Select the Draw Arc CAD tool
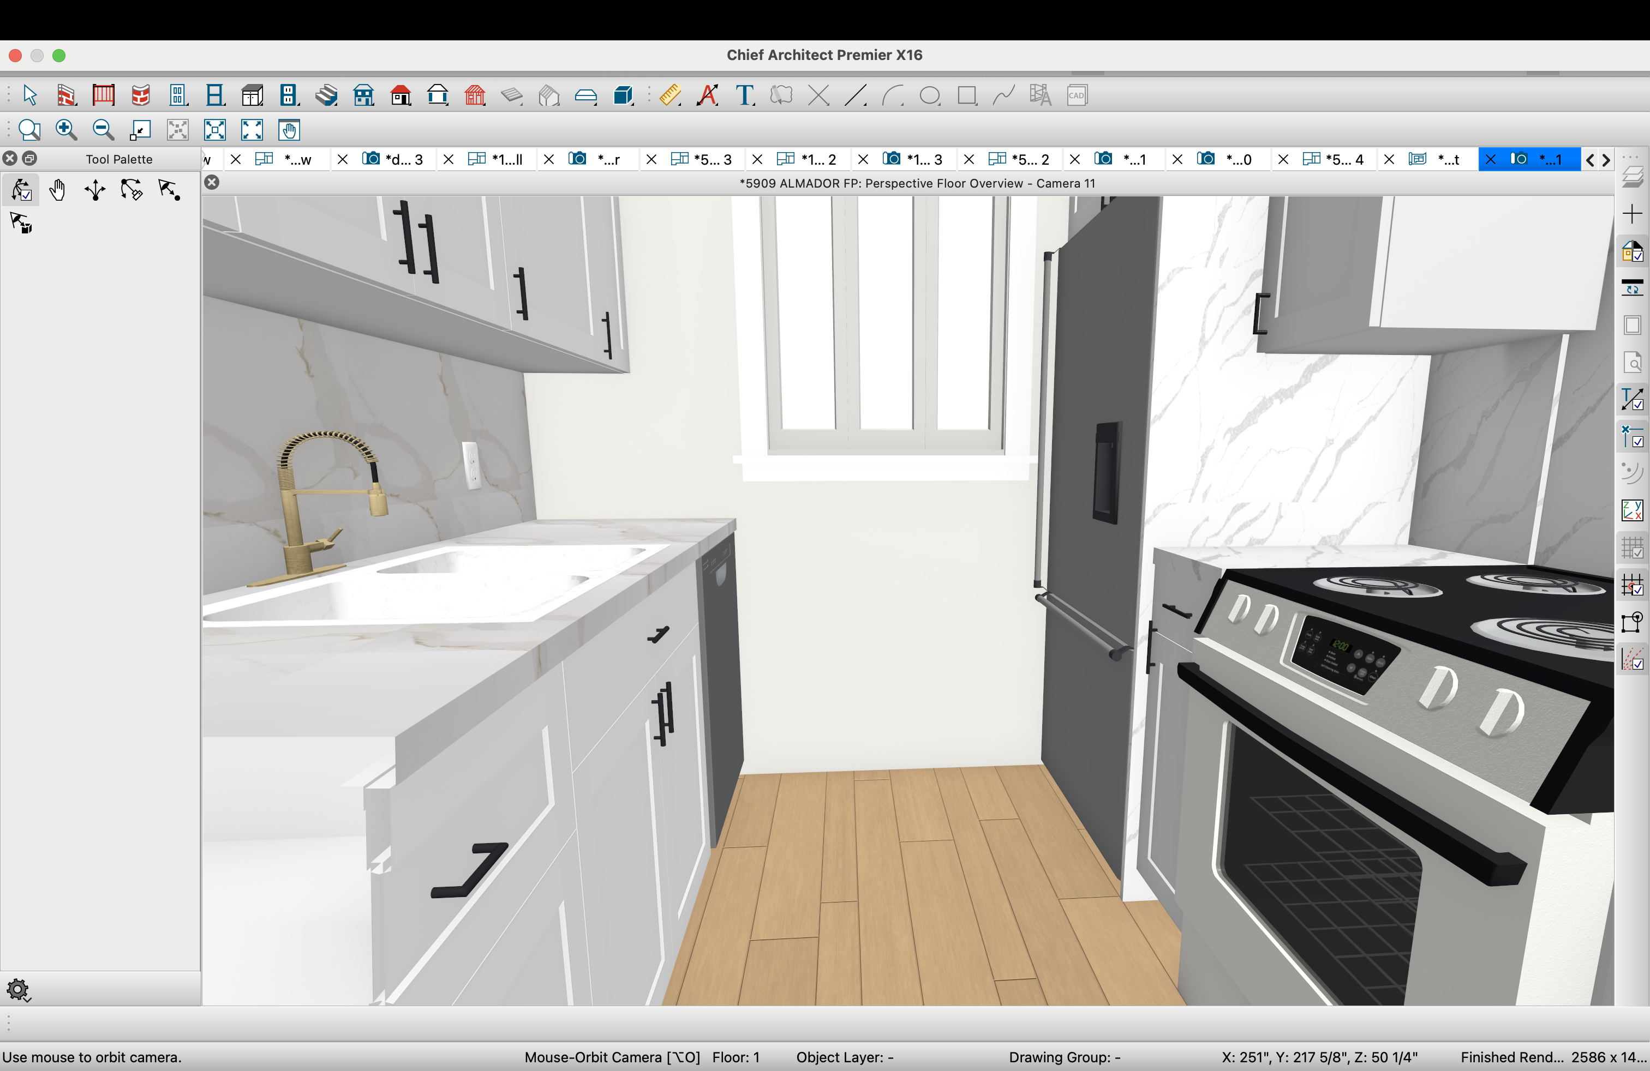The height and width of the screenshot is (1071, 1650). 893,95
